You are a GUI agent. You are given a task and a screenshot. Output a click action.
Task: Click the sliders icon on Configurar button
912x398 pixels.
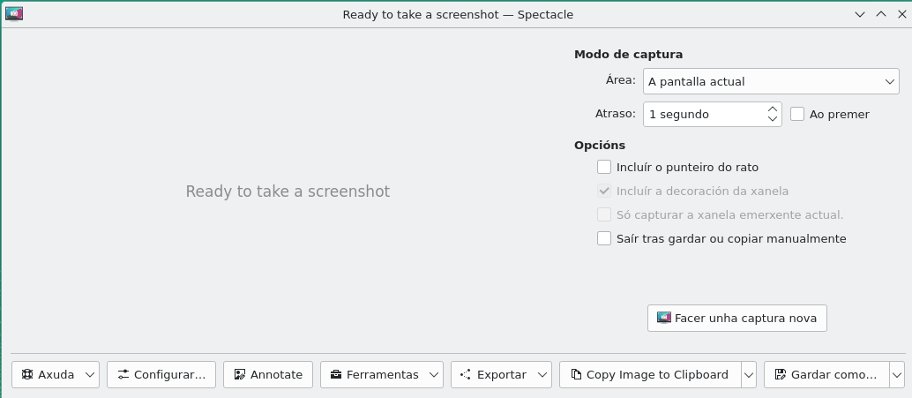click(123, 375)
